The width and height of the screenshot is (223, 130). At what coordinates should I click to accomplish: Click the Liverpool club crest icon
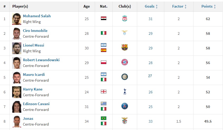coord(125,19)
